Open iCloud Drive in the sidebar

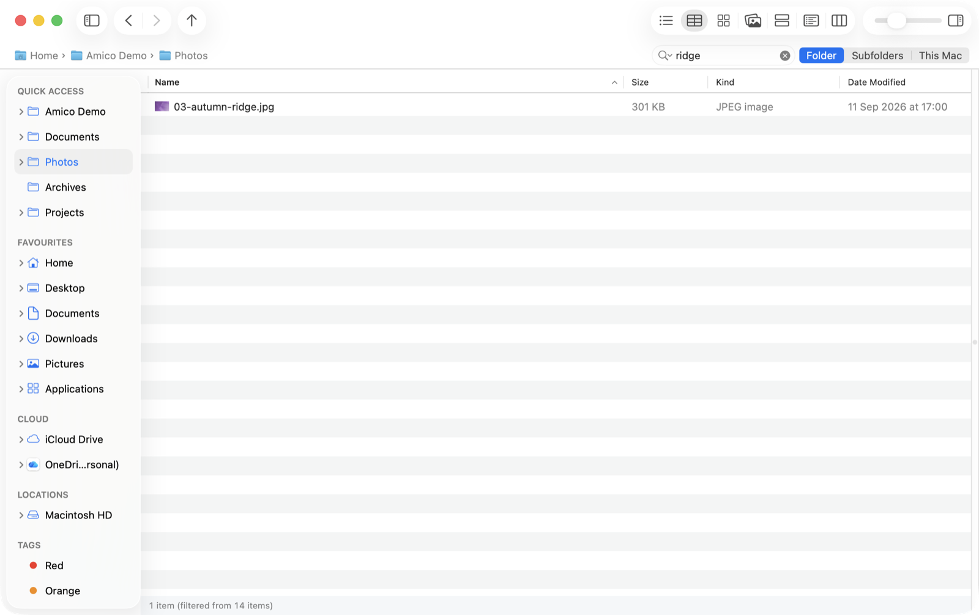coord(74,440)
